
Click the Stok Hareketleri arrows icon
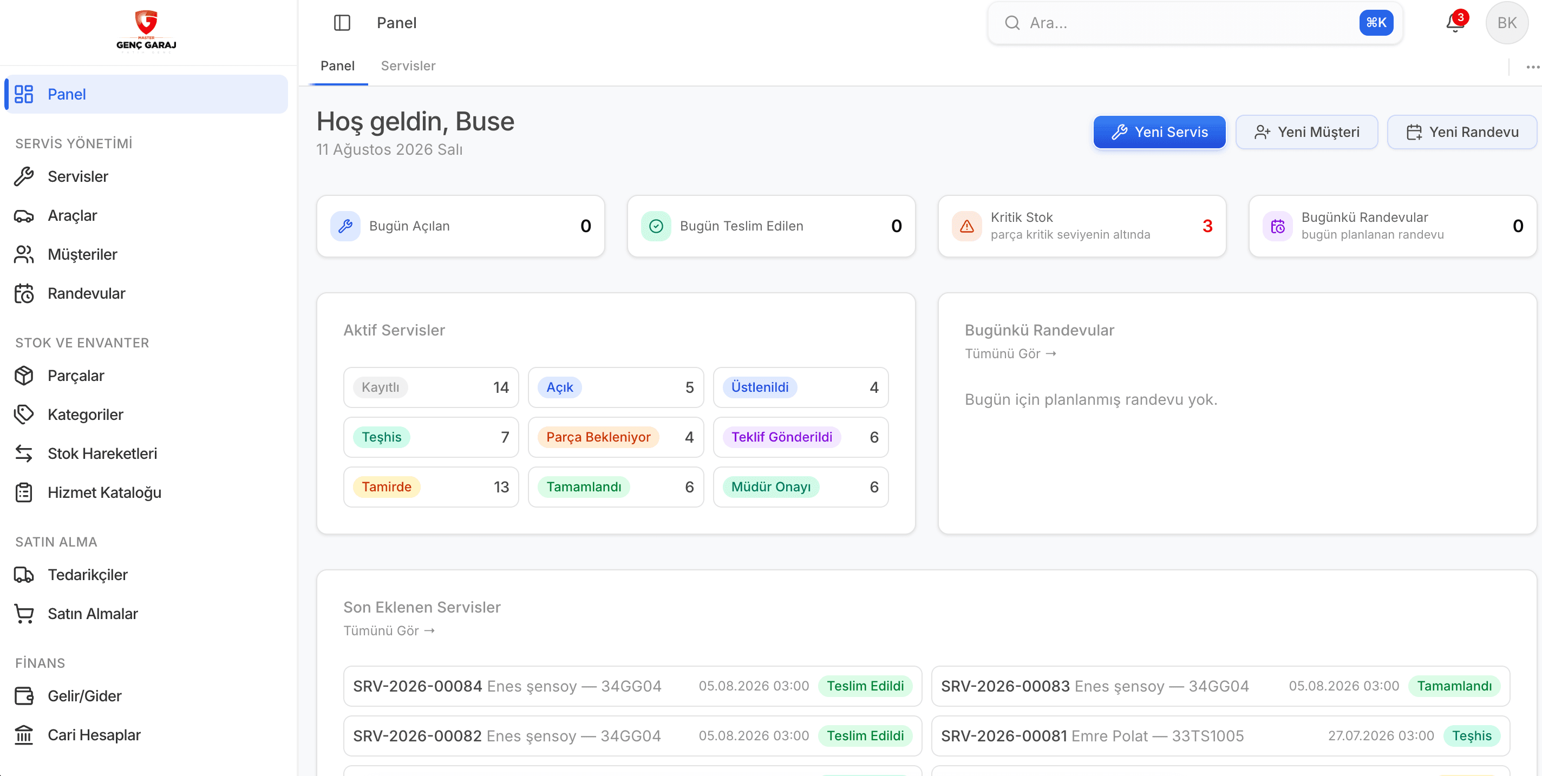click(x=24, y=453)
